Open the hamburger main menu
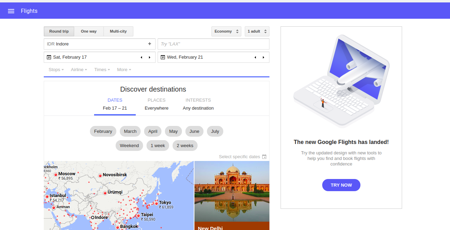Viewport: 450px width, 230px height. (x=11, y=11)
